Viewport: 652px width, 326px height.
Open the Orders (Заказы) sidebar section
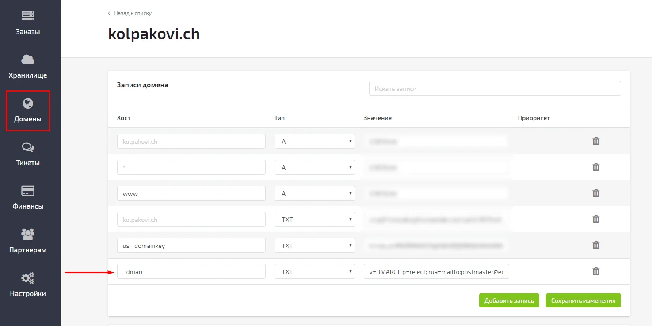click(x=28, y=22)
